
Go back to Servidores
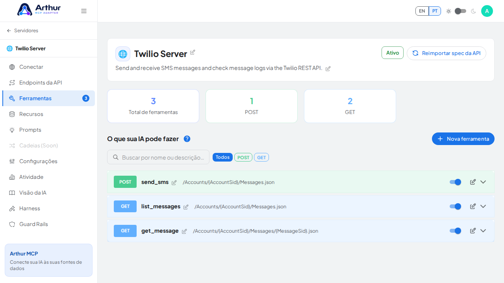click(x=22, y=31)
